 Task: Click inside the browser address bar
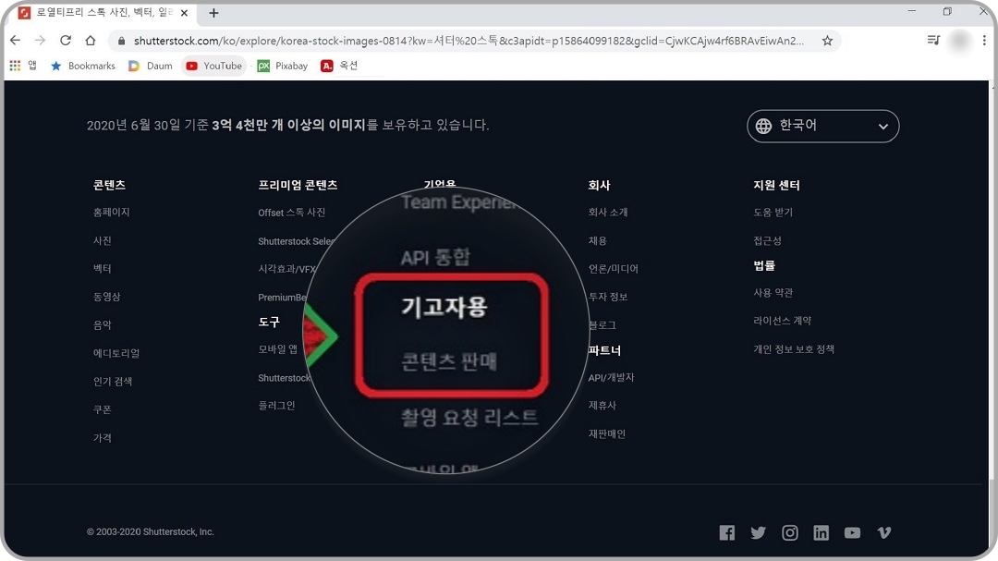370,41
